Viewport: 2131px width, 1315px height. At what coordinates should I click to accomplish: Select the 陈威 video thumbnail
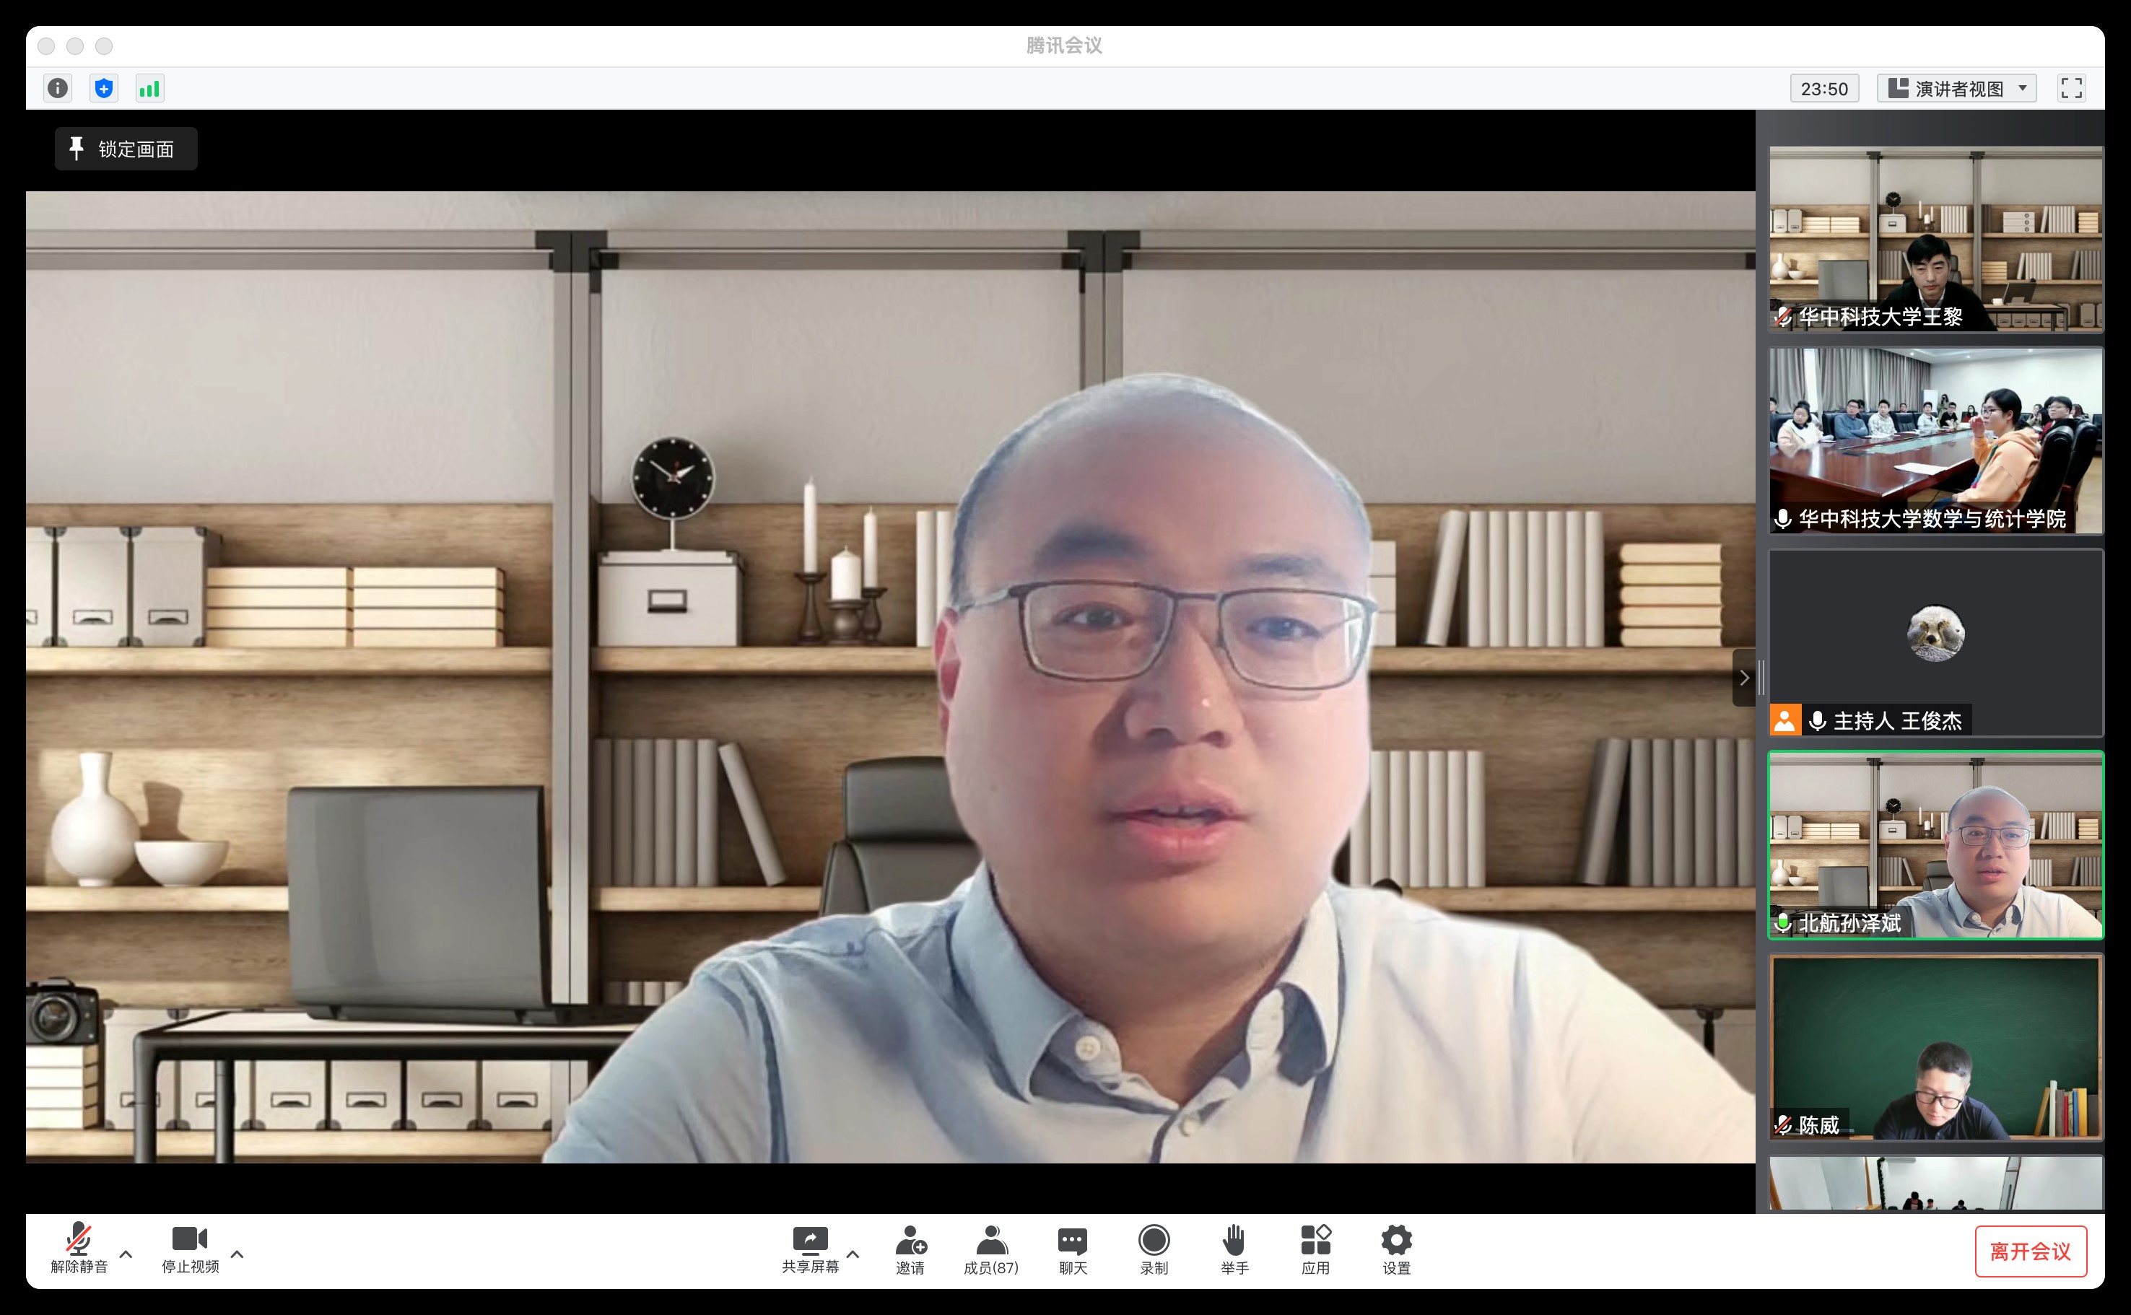tap(1936, 1047)
